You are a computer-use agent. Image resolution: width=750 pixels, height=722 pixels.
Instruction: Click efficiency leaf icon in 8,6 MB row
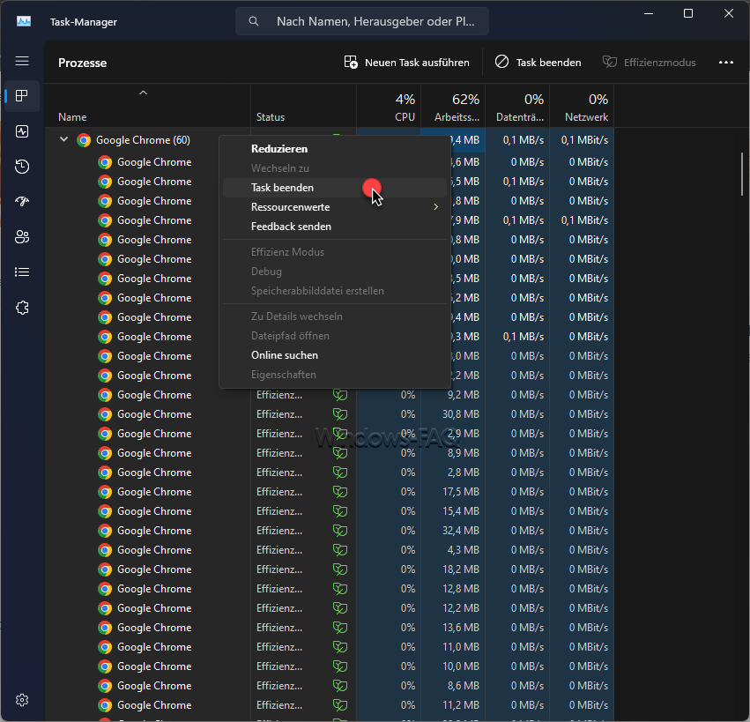(340, 686)
